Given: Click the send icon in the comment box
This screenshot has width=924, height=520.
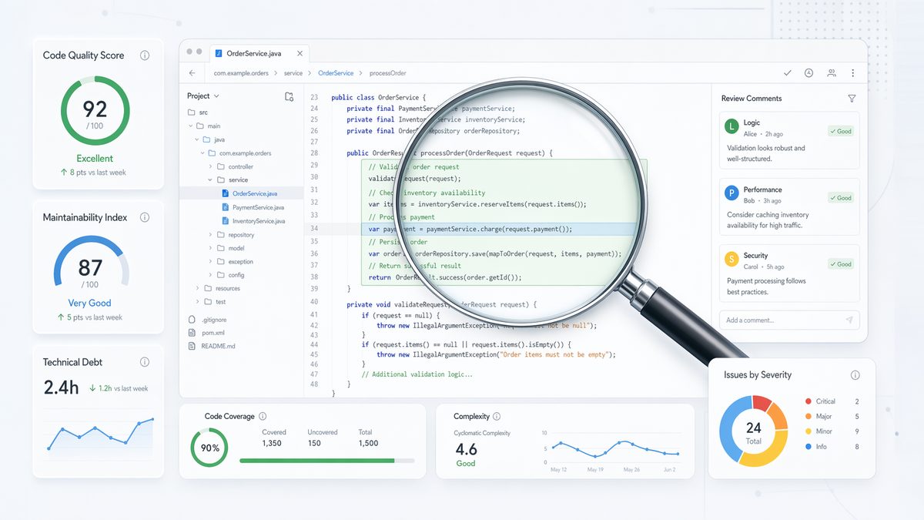Looking at the screenshot, I should 849,320.
